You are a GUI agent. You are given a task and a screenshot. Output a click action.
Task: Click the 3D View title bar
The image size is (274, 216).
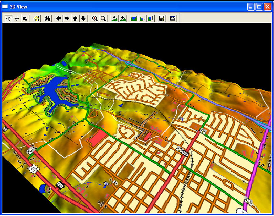click(x=122, y=6)
